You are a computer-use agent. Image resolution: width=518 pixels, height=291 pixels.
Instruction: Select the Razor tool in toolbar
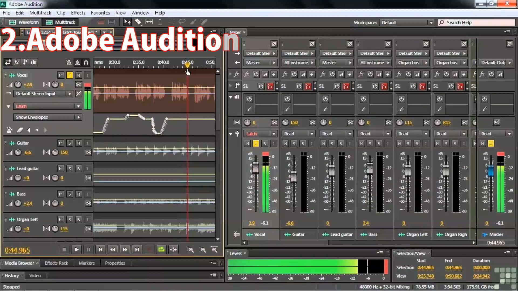coord(138,22)
